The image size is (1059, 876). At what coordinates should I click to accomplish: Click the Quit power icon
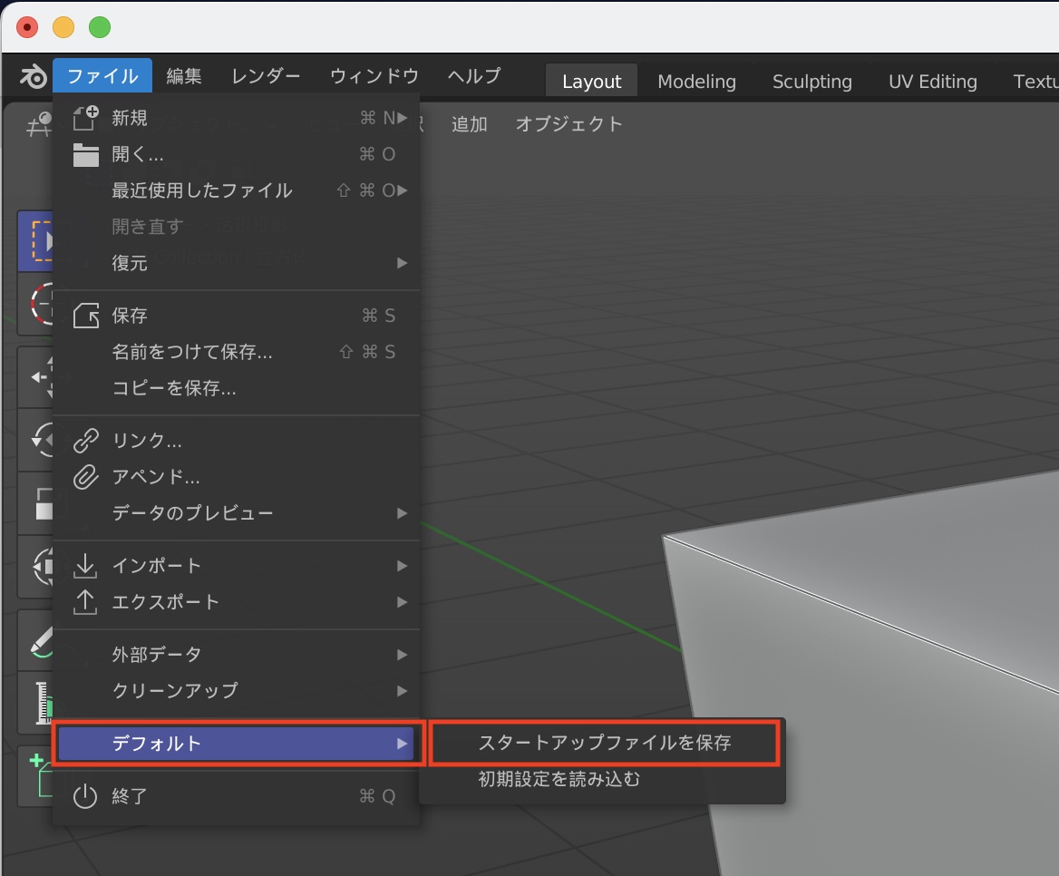click(85, 796)
